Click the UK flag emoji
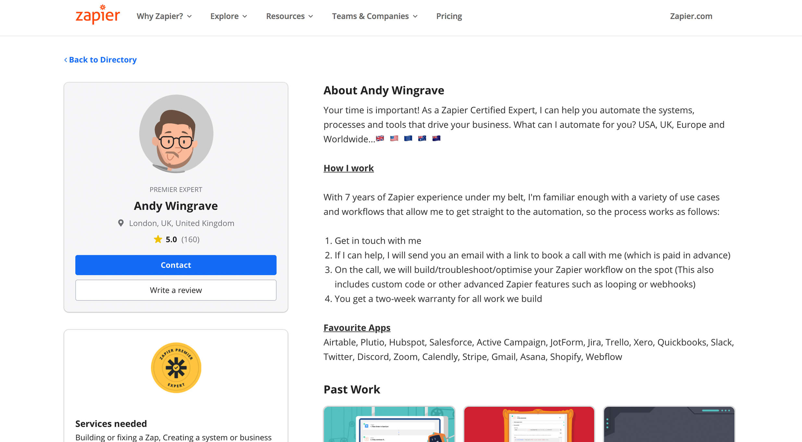 (380, 138)
